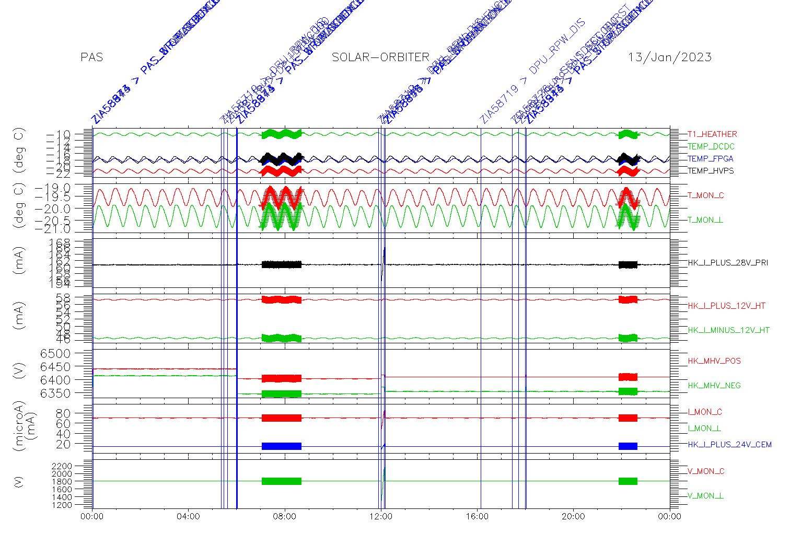Click the HK_I_PLUS_24V_CEM legend label
Image resolution: width=790 pixels, height=533 pixels.
tap(729, 445)
